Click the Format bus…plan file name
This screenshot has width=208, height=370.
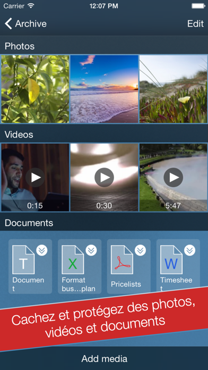point(78,284)
